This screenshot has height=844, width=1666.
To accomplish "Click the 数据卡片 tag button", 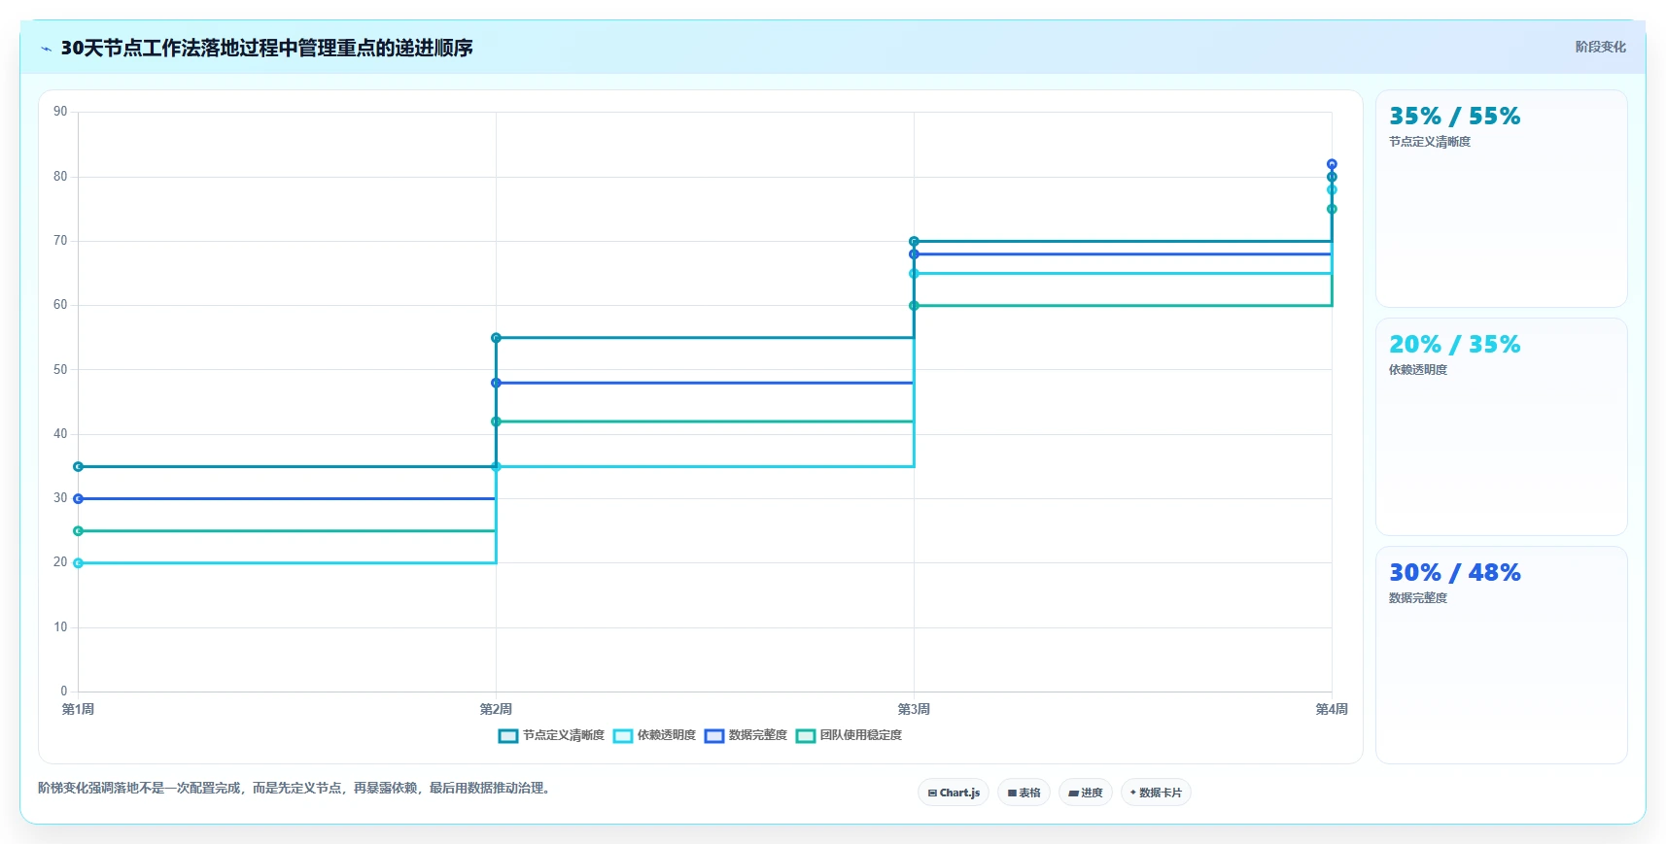I will coord(1156,793).
